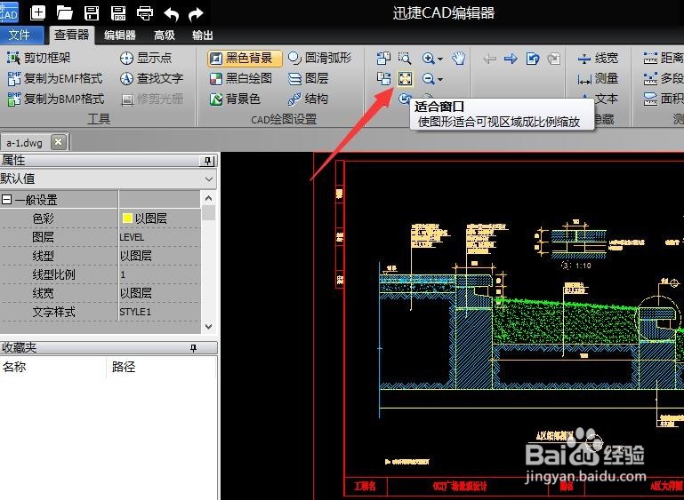Toggle the 线宽 line width display
Image resolution: width=684 pixels, height=500 pixels.
[598, 58]
